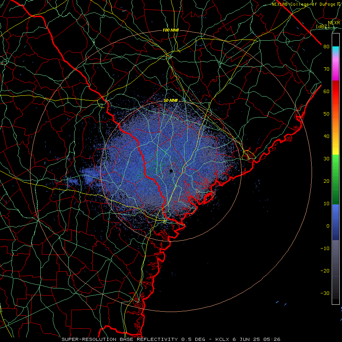The width and height of the screenshot is (342, 342).
Task: Click the 30 value on the dBZ scale
Action: 326,159
